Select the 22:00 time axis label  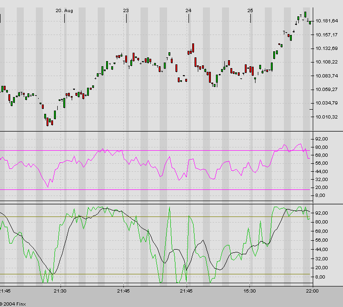312,291
